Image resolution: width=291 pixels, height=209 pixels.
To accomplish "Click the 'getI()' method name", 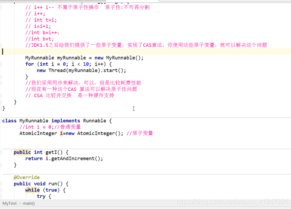I will click(54, 152).
